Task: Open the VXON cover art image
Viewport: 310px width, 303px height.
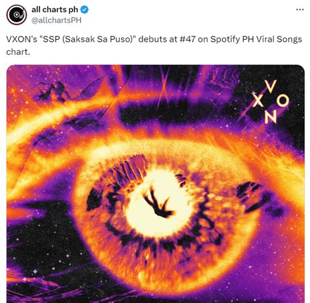Action: (x=156, y=183)
